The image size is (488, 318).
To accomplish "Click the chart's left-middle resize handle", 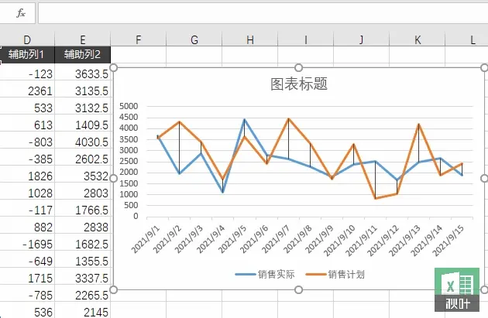I will pos(114,179).
